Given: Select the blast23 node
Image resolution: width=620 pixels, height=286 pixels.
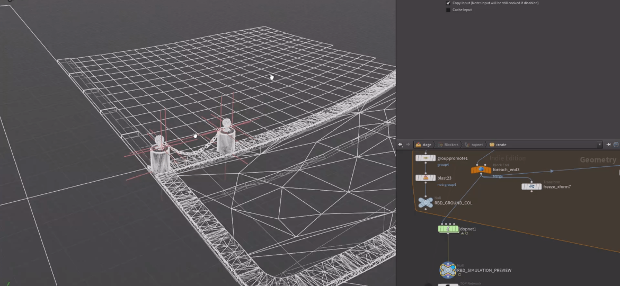Looking at the screenshot, I should (x=426, y=178).
